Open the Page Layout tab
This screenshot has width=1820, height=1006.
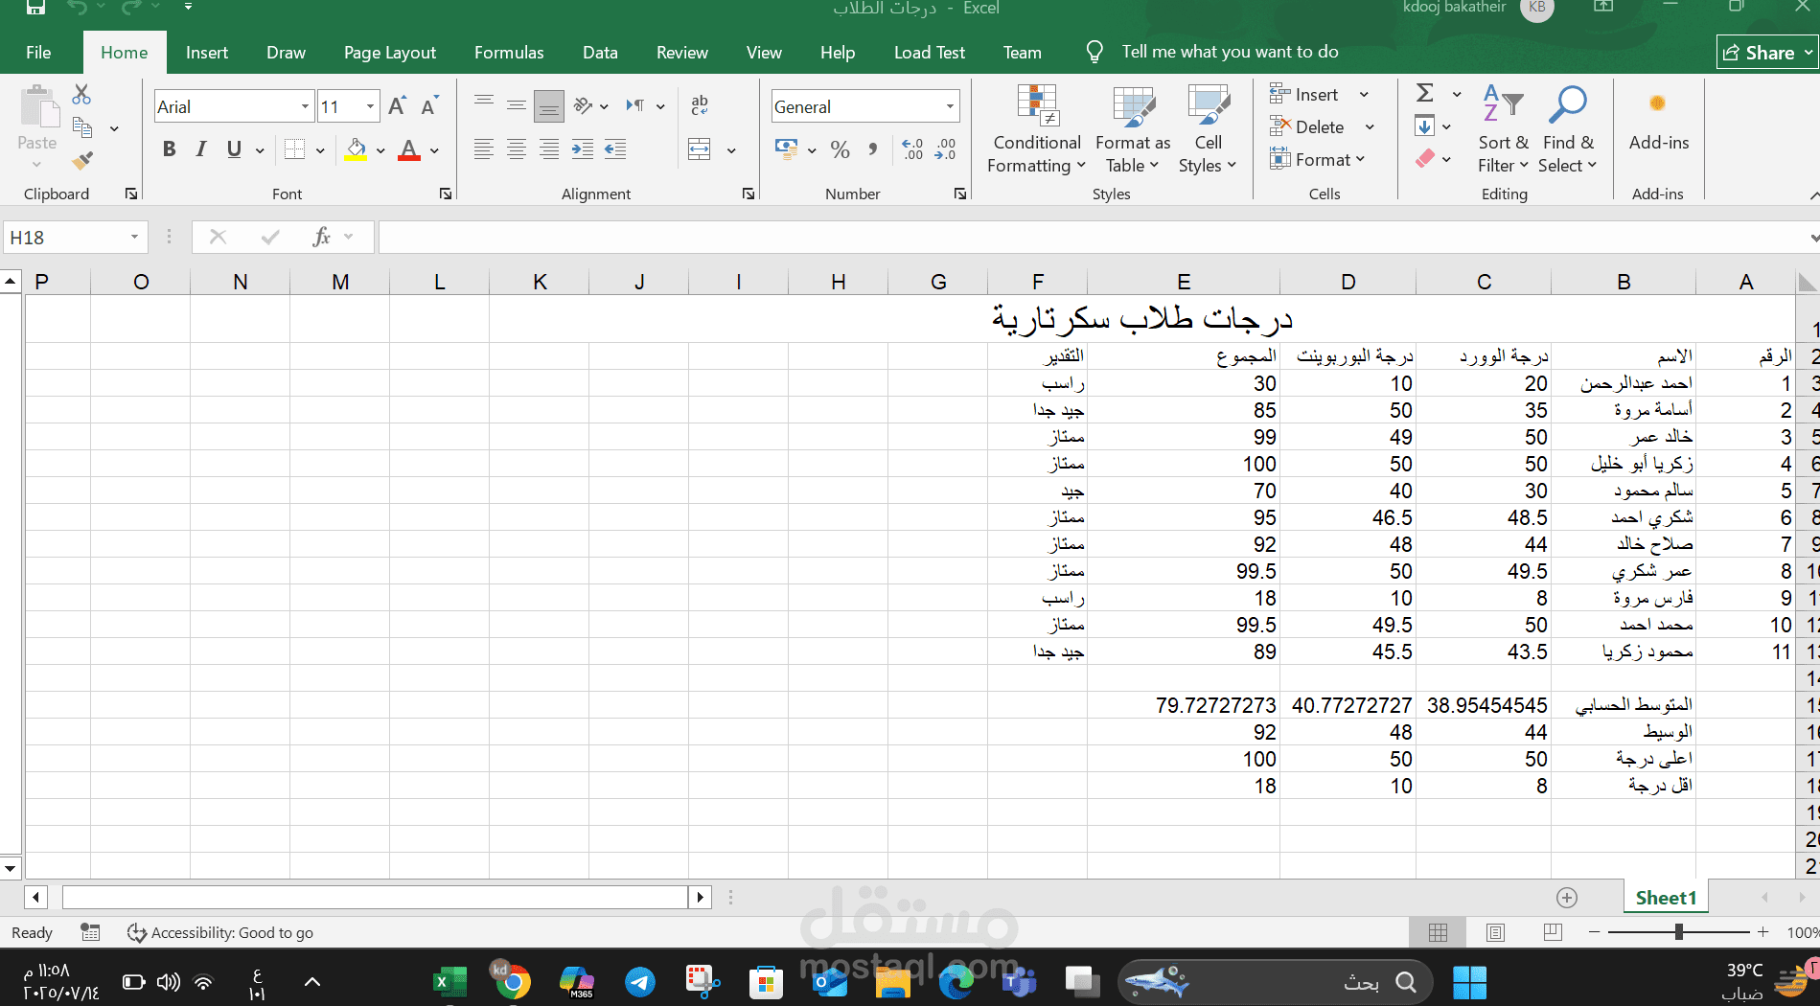point(389,53)
